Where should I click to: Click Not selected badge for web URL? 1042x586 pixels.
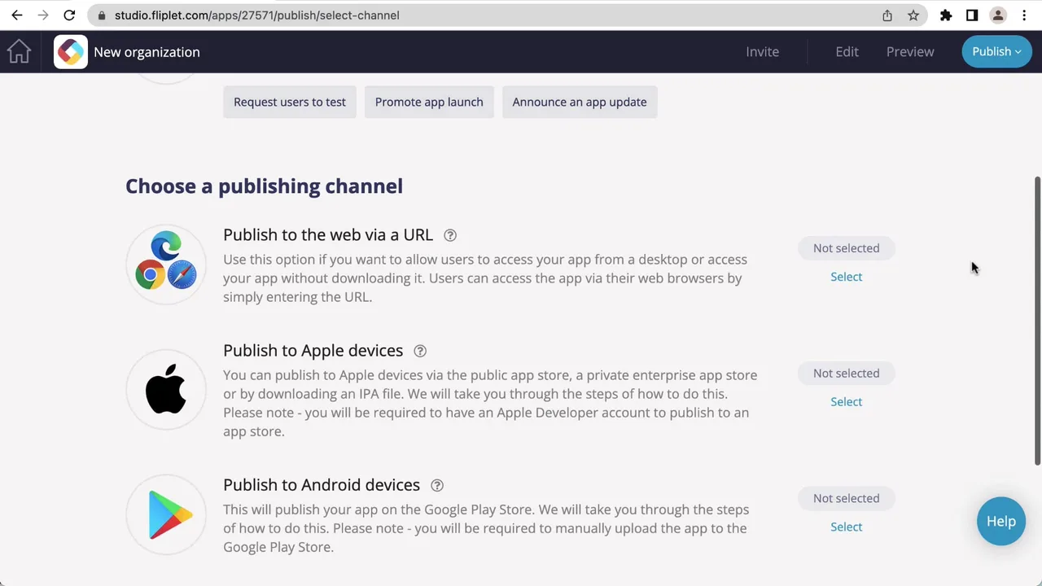pos(846,248)
